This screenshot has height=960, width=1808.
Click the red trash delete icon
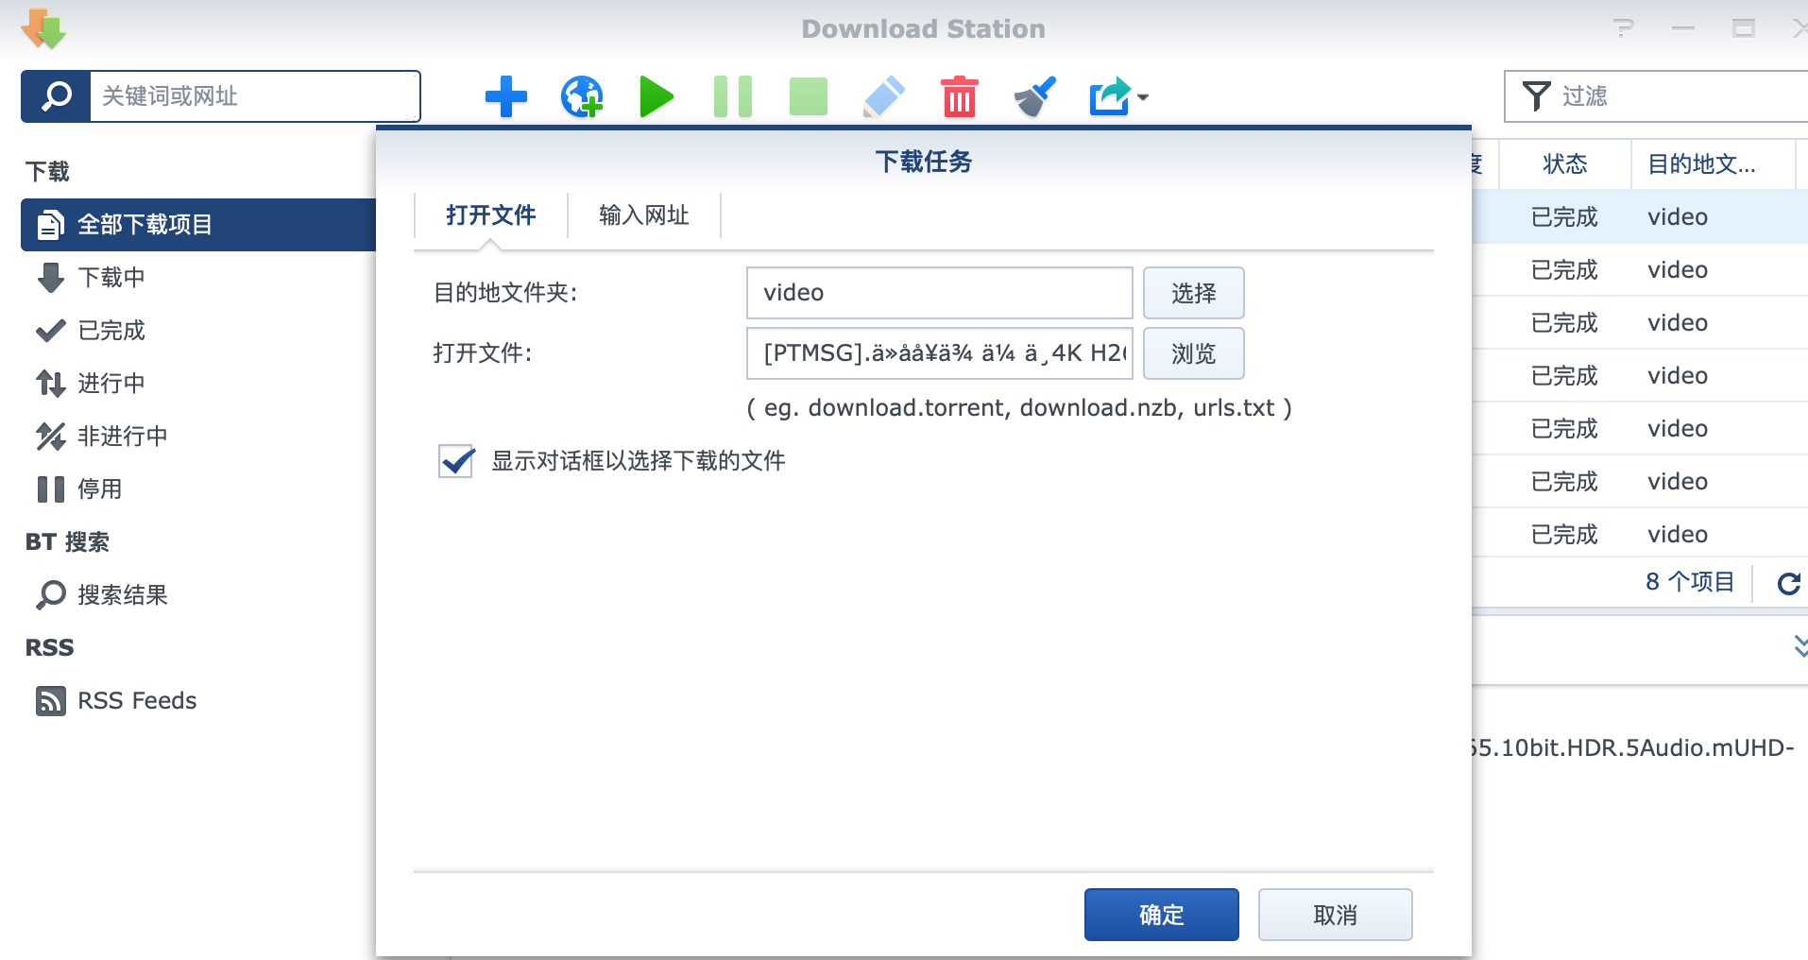[x=960, y=96]
